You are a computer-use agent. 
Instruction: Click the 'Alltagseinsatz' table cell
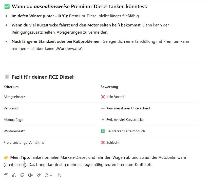click(14, 97)
